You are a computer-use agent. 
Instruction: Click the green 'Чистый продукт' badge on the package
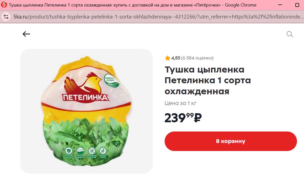click(x=112, y=80)
